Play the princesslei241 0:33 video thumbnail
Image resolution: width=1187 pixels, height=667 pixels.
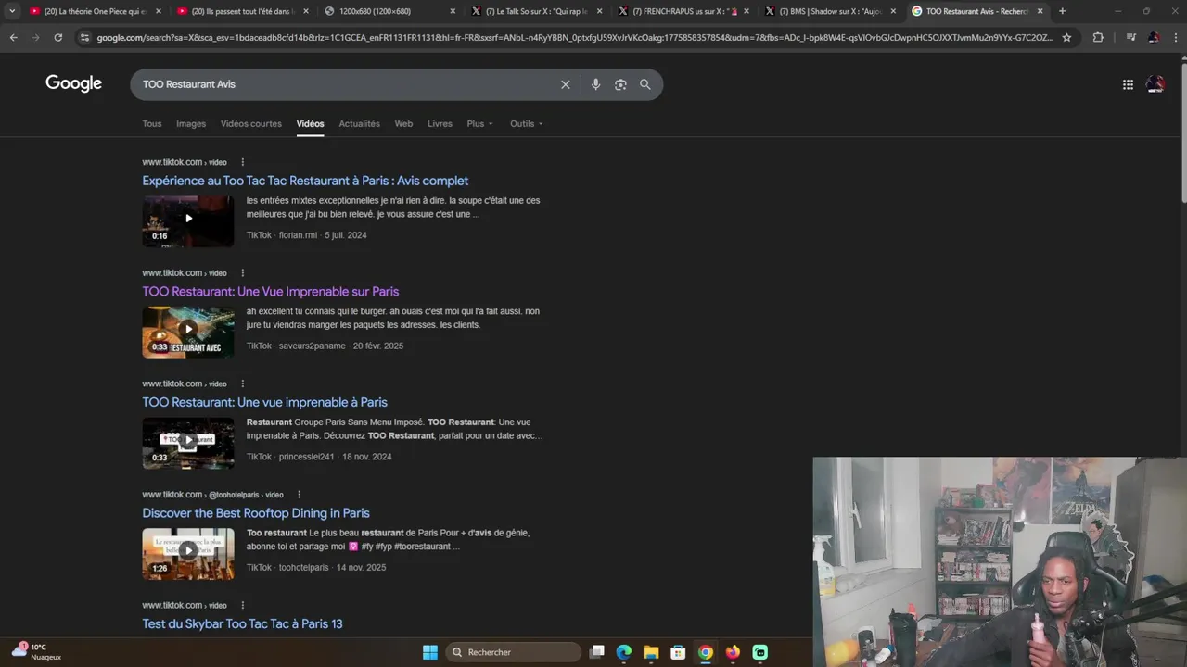click(188, 443)
